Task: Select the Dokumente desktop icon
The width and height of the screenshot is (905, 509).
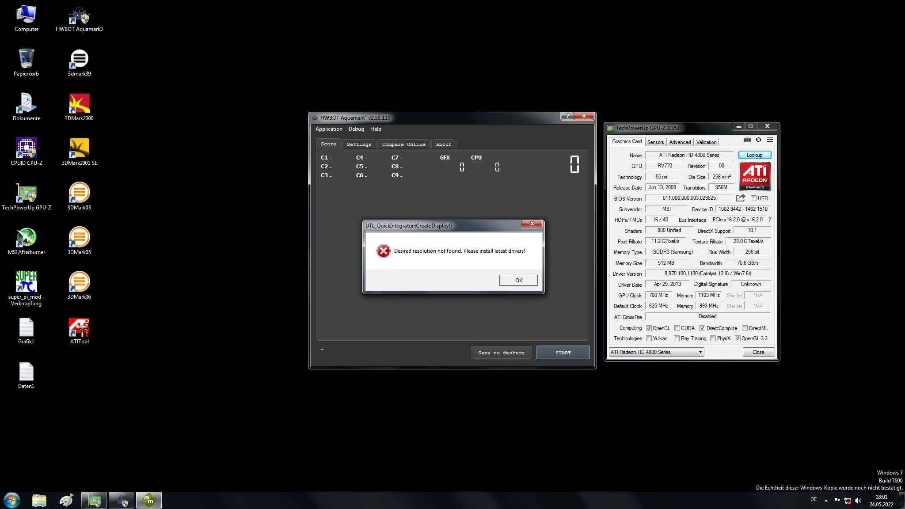Action: [26, 107]
